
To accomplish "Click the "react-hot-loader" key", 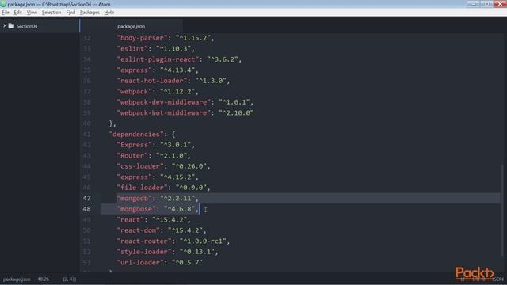I will pyautogui.click(x=152, y=81).
